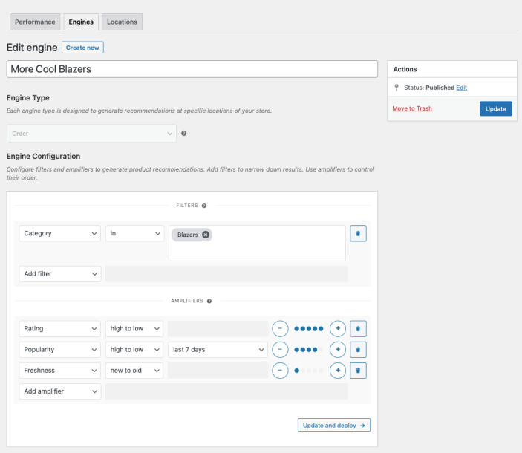
Task: Increase the Rating amplifier weight
Action: (338, 328)
